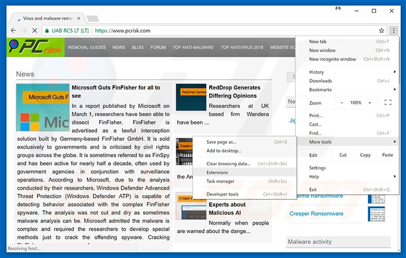This screenshot has width=406, height=258.
Task: Choose Save page as... from submenu
Action: [x=245, y=142]
